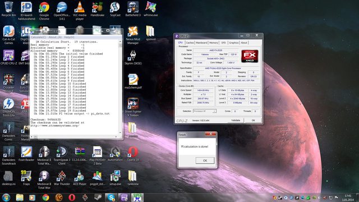Open the Darksiders Comic desktop shortcut
The image size is (359, 202).
click(x=9, y=131)
